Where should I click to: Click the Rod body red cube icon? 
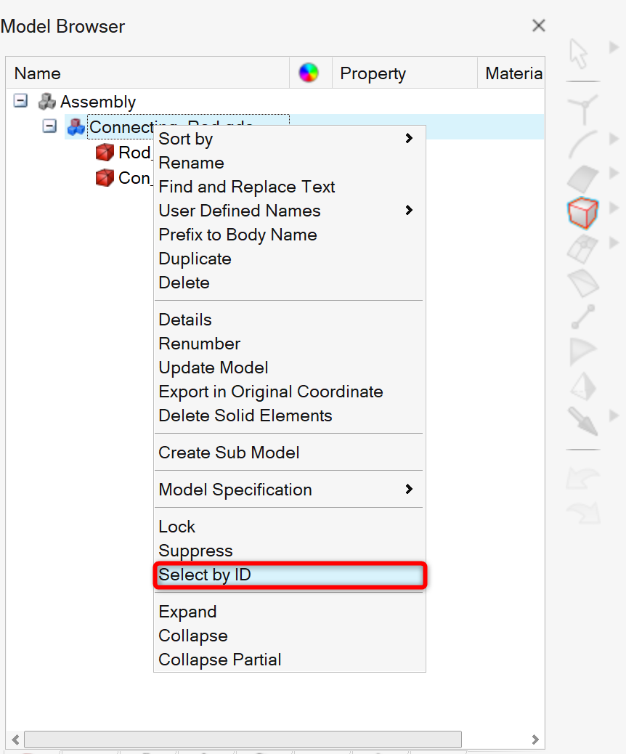tap(105, 153)
